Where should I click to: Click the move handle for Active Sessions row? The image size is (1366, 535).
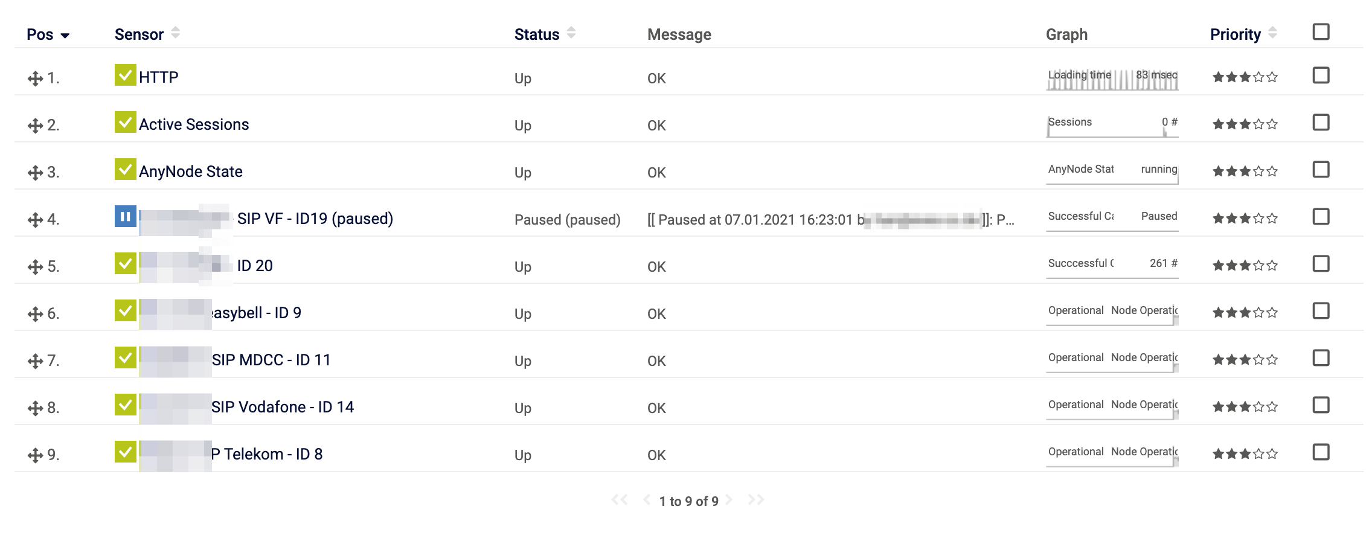point(35,126)
